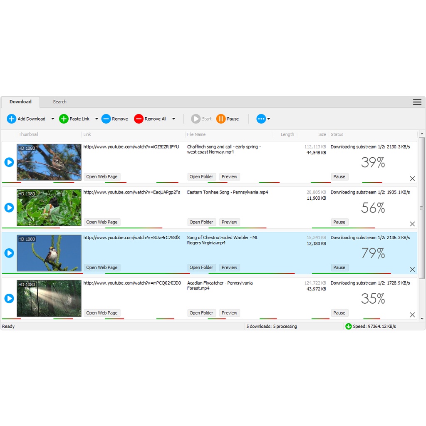Open the hamburger menu icon
This screenshot has height=426, width=426.
[417, 102]
